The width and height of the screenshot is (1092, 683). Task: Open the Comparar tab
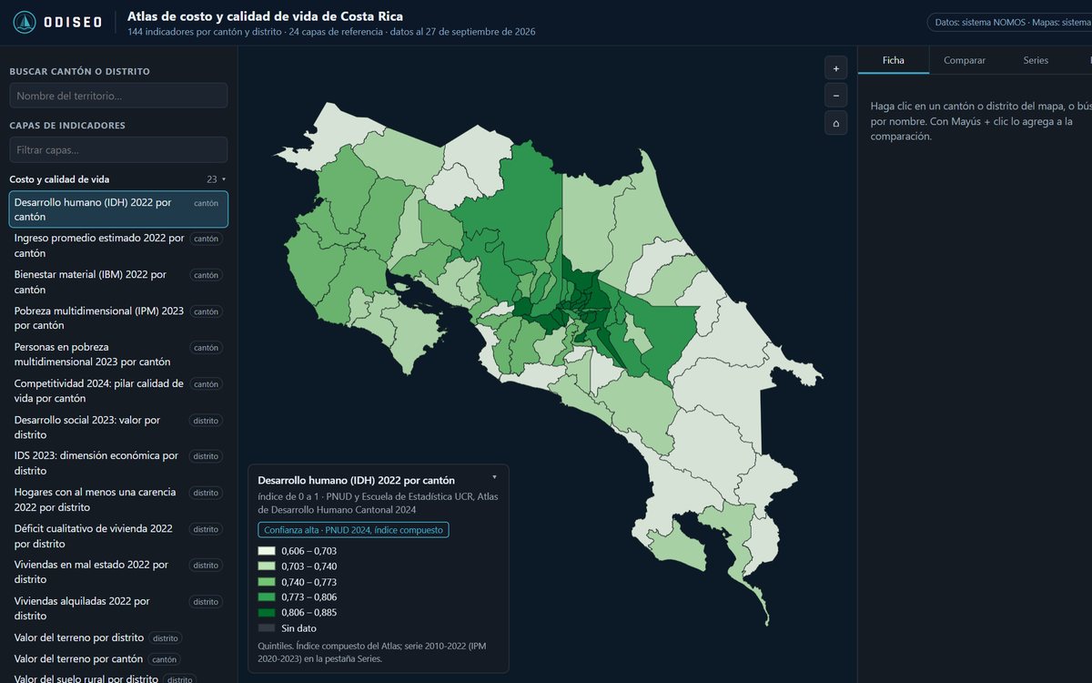(x=965, y=60)
